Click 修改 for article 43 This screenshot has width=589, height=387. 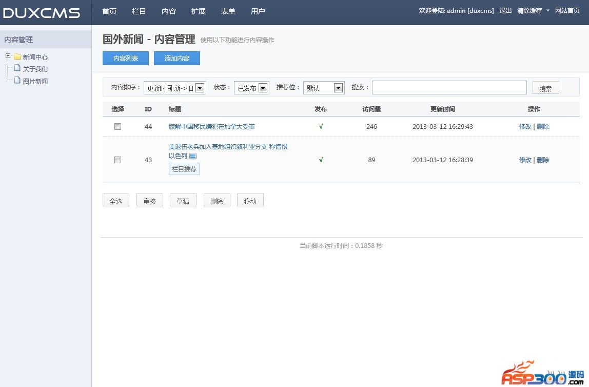(x=525, y=160)
